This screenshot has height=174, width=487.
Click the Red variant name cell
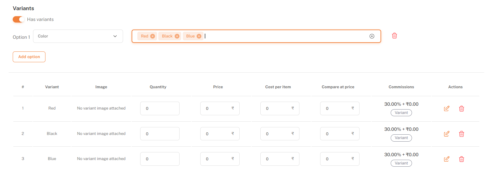[x=52, y=108]
